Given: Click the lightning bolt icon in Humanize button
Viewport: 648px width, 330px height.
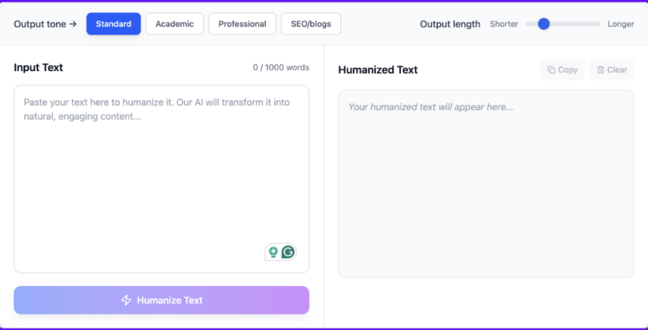Looking at the screenshot, I should 126,300.
